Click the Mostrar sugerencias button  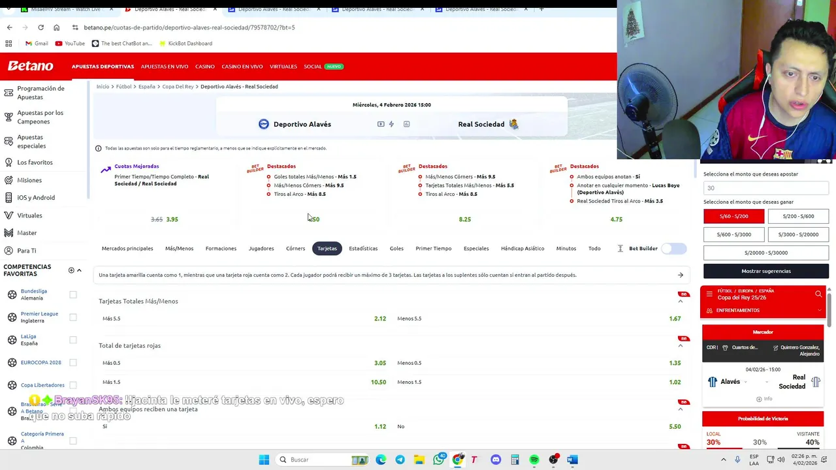click(x=766, y=271)
